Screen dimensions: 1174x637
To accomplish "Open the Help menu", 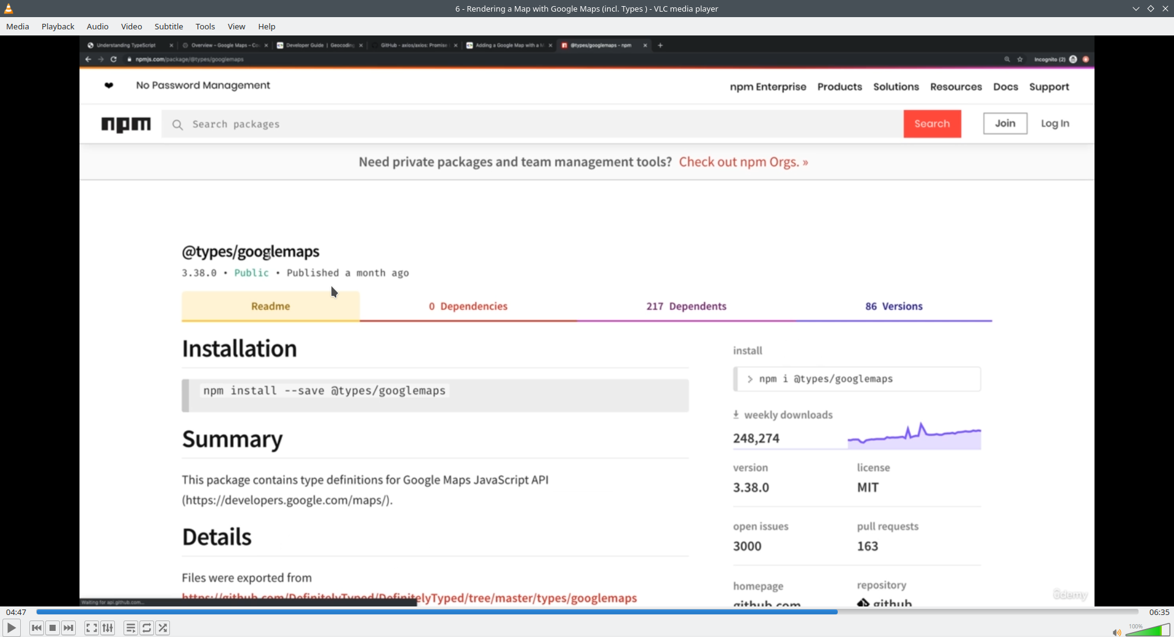I will pos(267,26).
